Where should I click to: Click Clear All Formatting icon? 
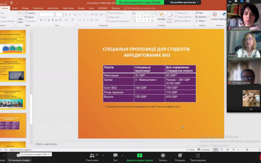[75, 14]
